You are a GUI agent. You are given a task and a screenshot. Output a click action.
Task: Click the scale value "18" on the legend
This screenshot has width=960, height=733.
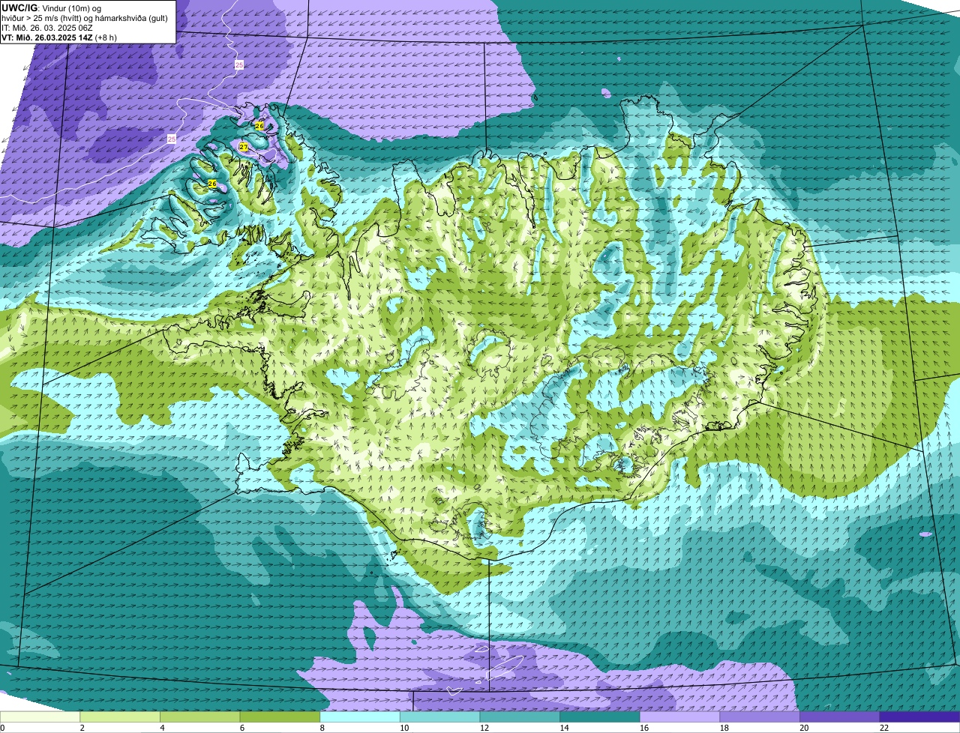(724, 728)
